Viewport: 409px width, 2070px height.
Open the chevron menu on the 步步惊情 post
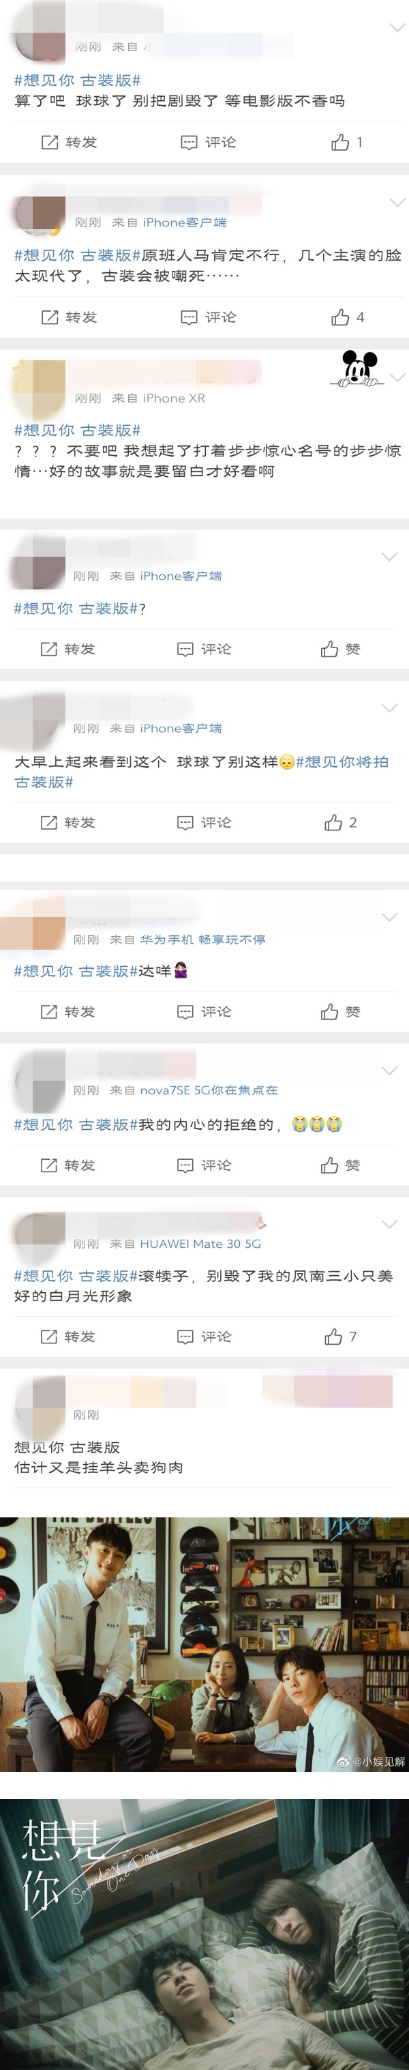397,377
